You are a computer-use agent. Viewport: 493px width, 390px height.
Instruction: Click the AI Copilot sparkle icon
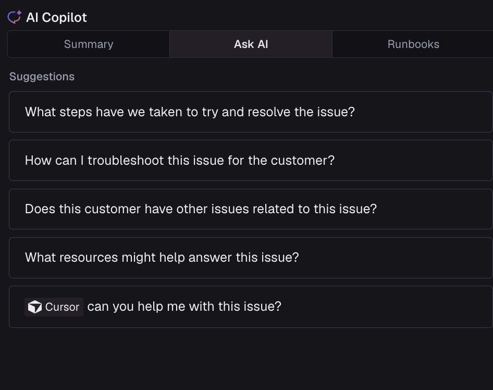tap(14, 17)
